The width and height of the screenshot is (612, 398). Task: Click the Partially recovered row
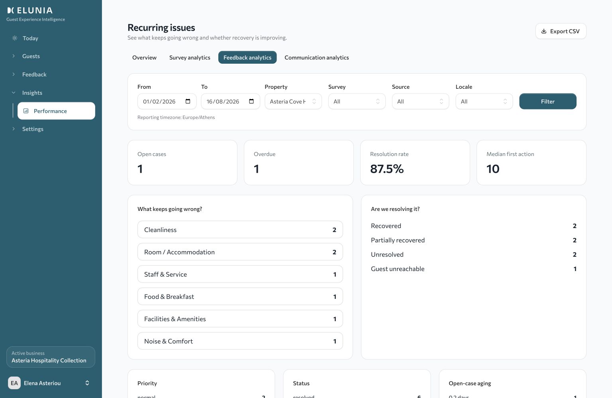pos(474,240)
